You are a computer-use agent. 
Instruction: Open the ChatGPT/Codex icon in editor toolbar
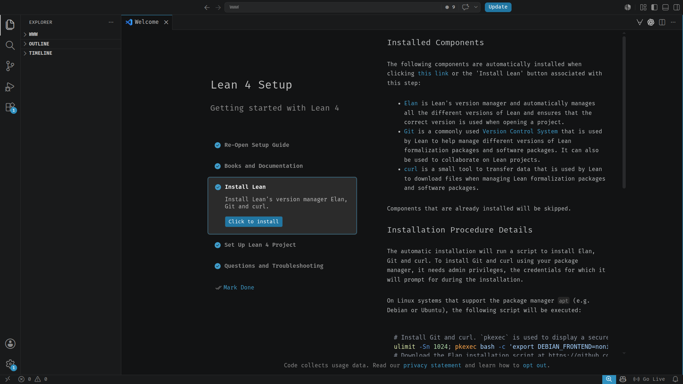point(651,22)
